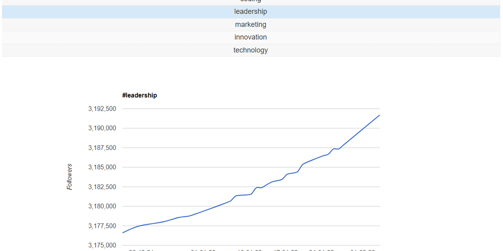503x251 pixels.
Task: Click the #leadership chart title
Action: [140, 96]
